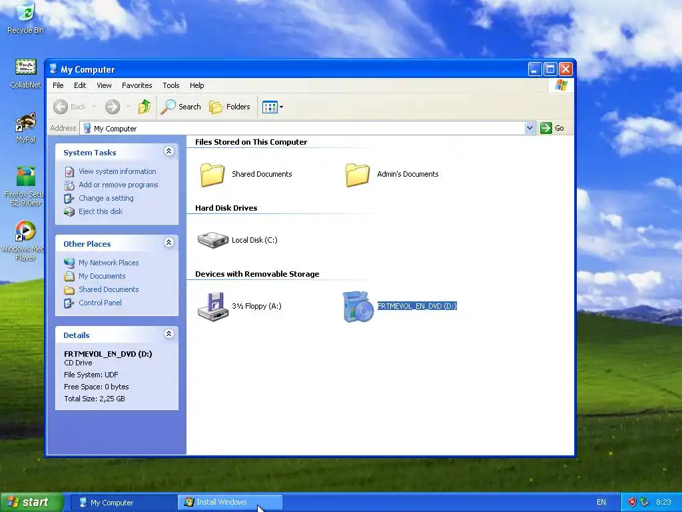Image resolution: width=682 pixels, height=512 pixels.
Task: Expand the Back history dropdown arrow
Action: click(x=94, y=107)
